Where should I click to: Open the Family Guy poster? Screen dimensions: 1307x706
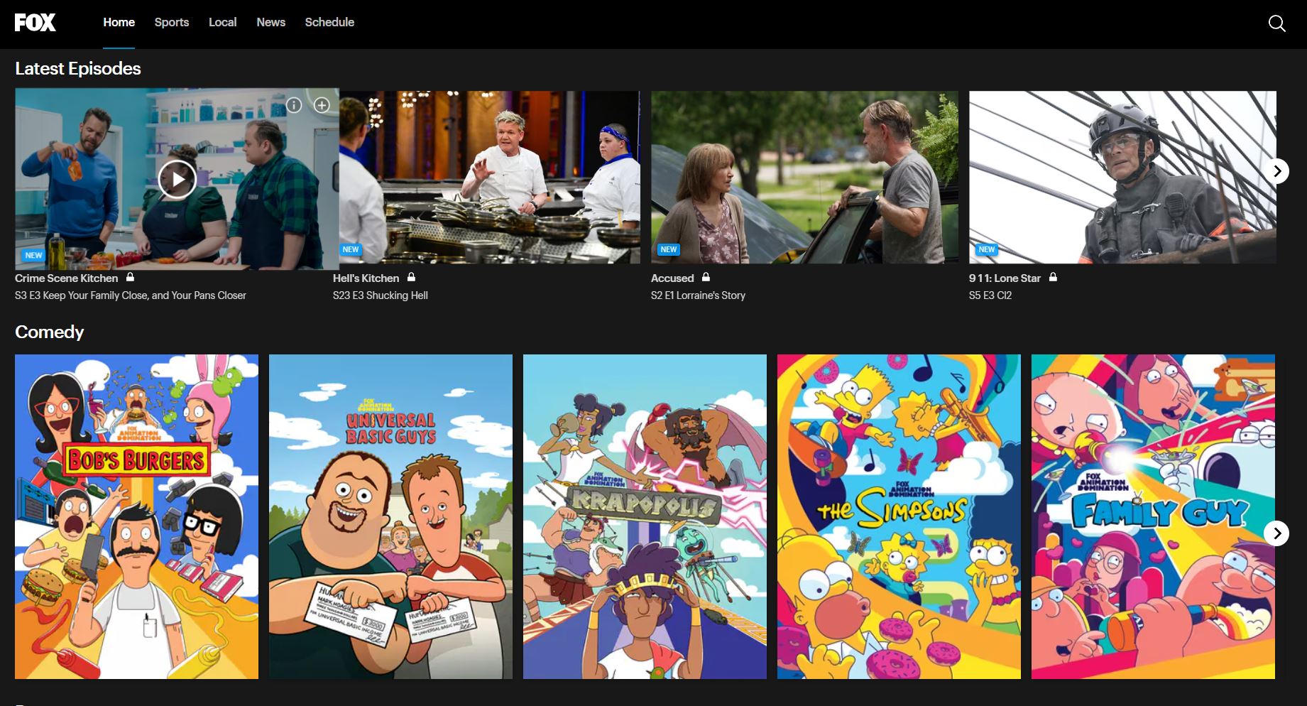1153,516
